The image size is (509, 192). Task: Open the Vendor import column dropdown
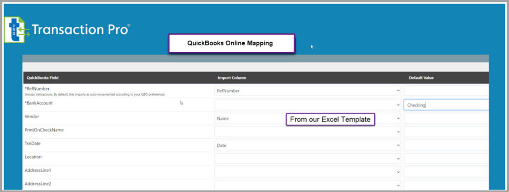(307, 119)
